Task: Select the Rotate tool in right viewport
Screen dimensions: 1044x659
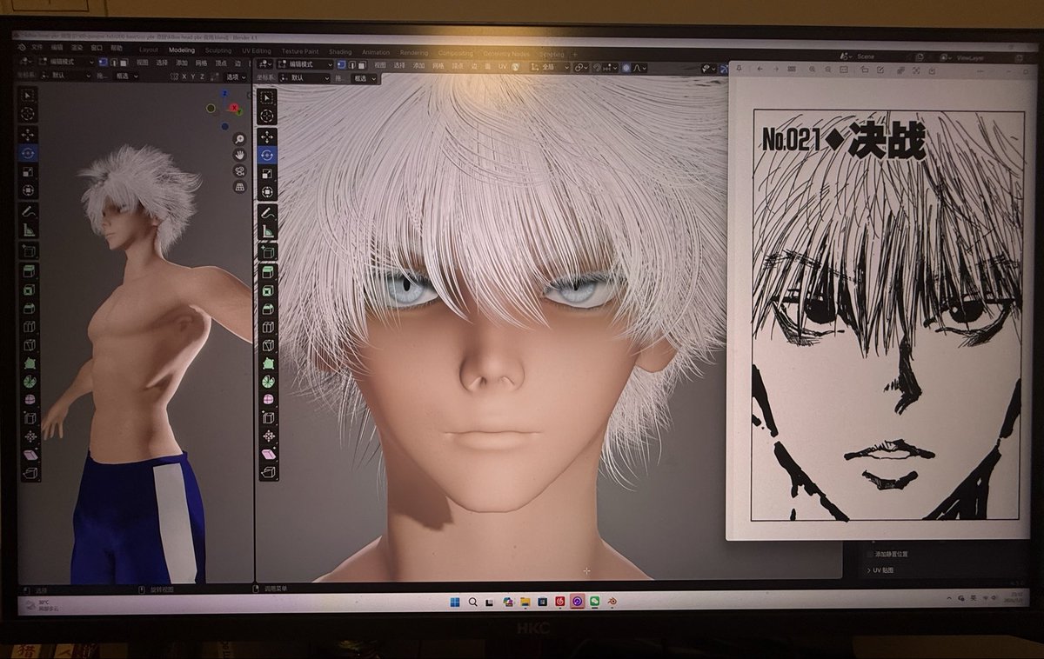Action: coord(268,155)
